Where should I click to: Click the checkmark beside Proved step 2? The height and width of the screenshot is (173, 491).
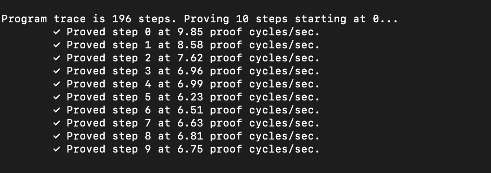(x=56, y=58)
